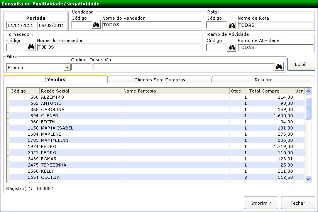Image resolution: width=318 pixels, height=212 pixels.
Task: Click the Ramo de Atividade Código field
Action: 217,47
